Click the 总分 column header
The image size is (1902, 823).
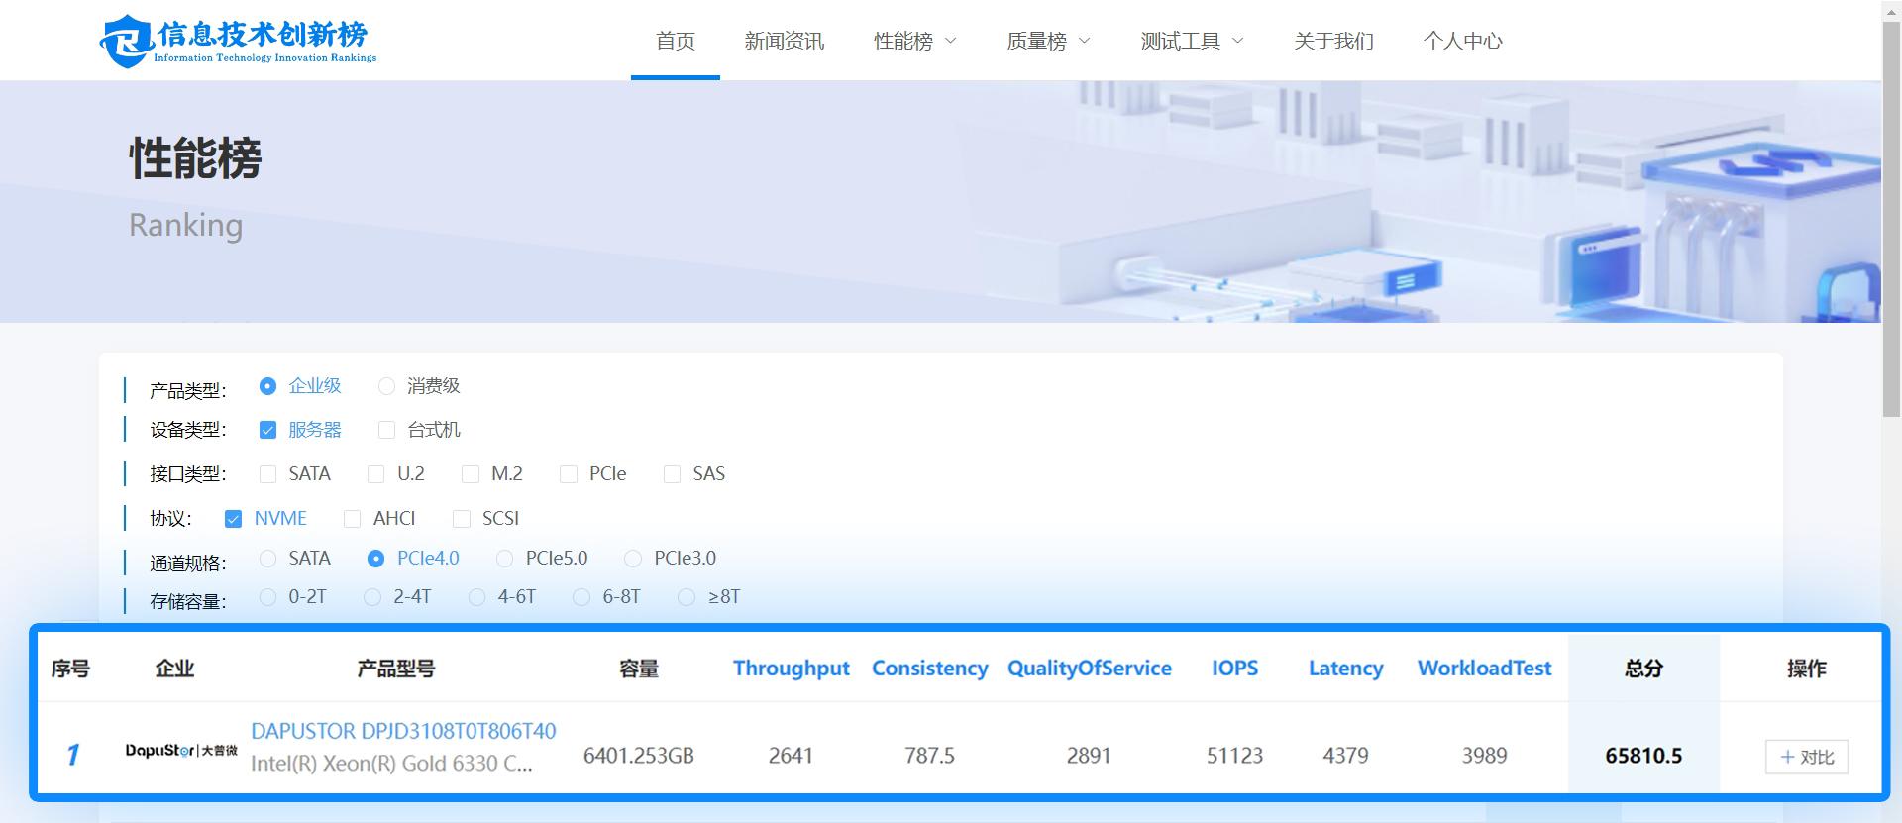1643,669
